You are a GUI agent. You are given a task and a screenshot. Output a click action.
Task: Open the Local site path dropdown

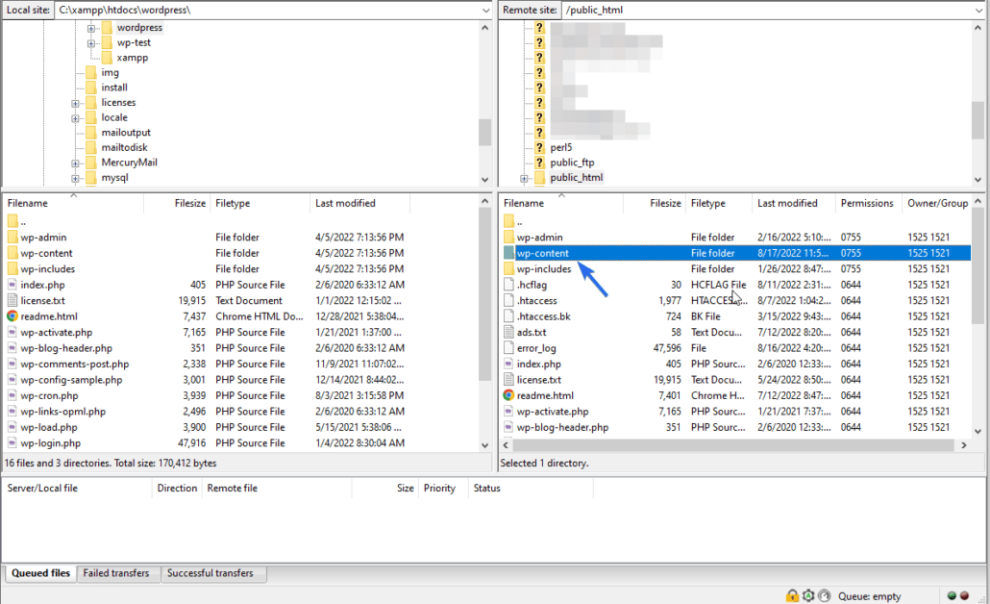point(485,11)
